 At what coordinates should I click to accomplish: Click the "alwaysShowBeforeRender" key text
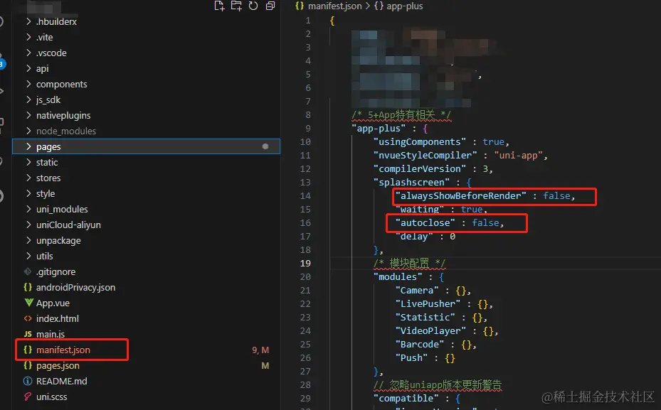point(461,195)
